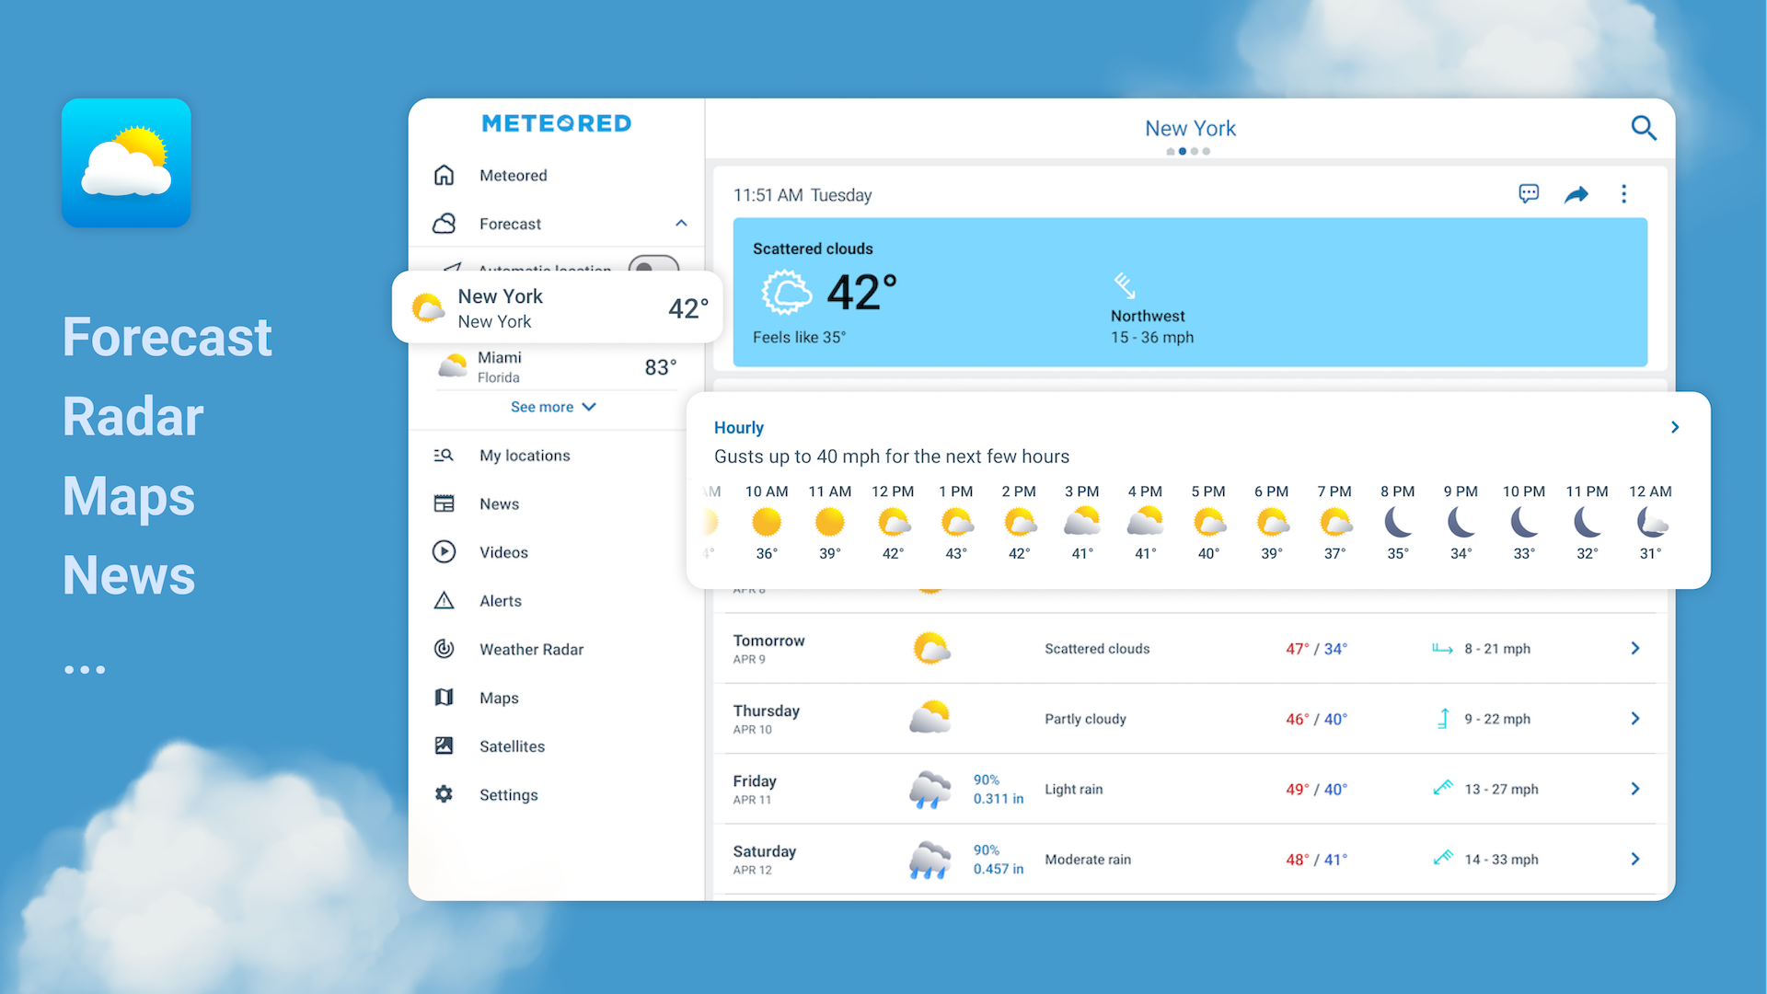This screenshot has height=994, width=1767.
Task: Click the Meteored home icon
Action: (445, 175)
